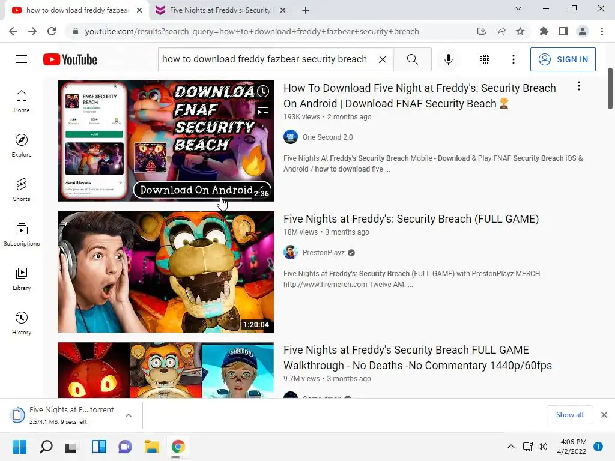Screen dimensions: 615x461
Task: Close the Five Nights at Freddy's tab
Action: point(282,10)
